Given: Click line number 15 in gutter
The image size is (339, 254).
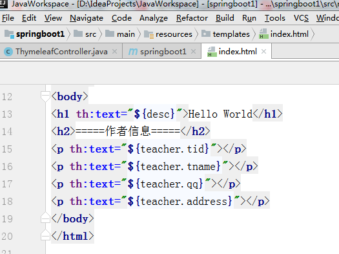Looking at the screenshot, I should tap(7, 149).
